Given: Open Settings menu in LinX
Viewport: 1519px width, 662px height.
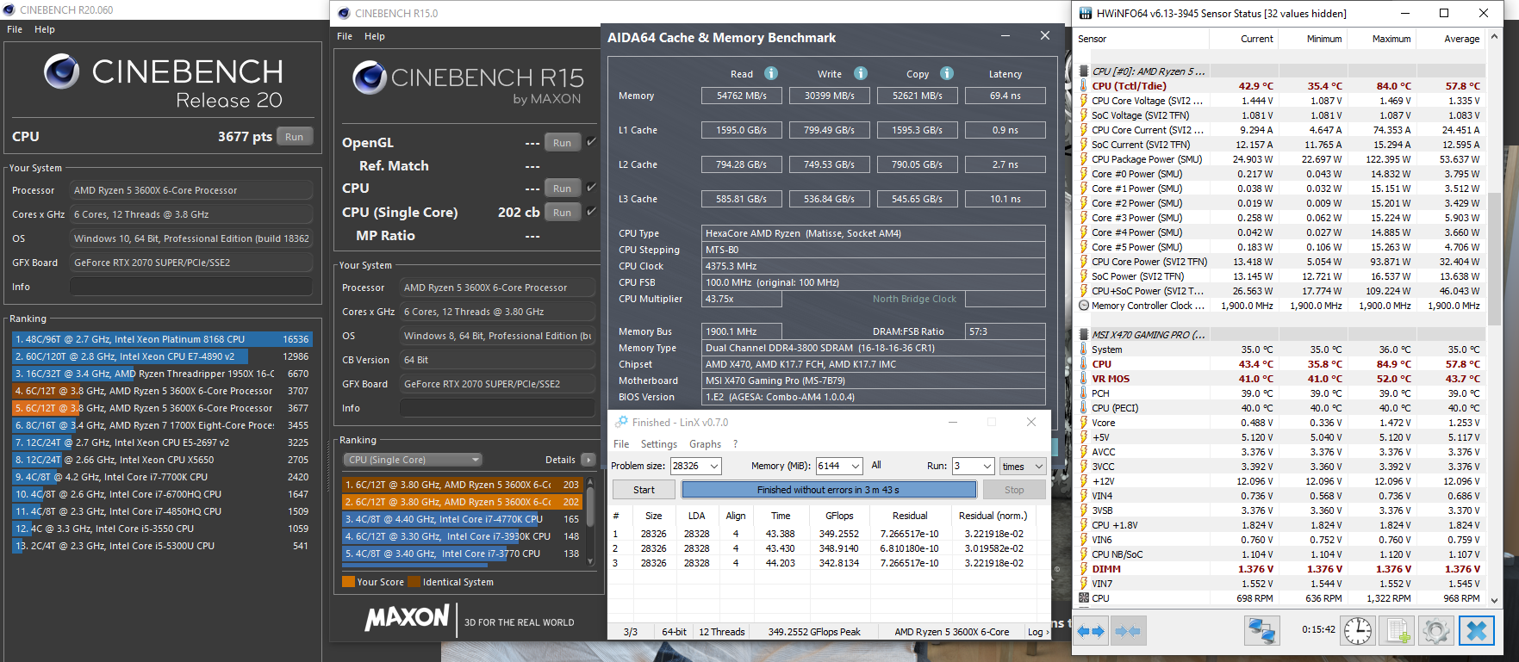Looking at the screenshot, I should [659, 444].
